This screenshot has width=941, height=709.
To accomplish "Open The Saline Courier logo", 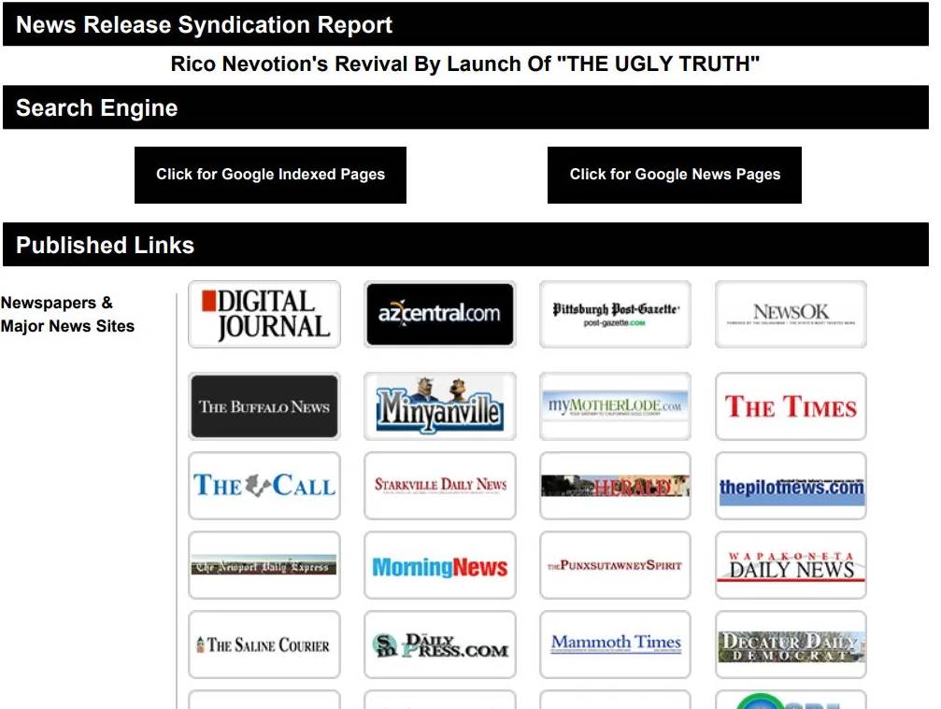I will pos(264,645).
